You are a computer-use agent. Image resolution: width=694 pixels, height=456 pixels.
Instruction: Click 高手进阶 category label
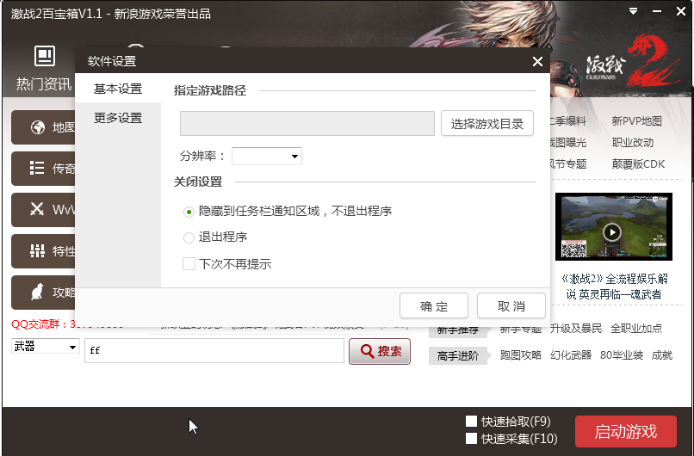coord(458,355)
